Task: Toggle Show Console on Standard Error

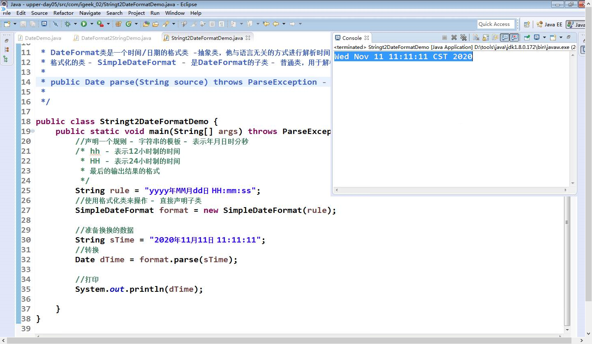Action: coord(514,37)
